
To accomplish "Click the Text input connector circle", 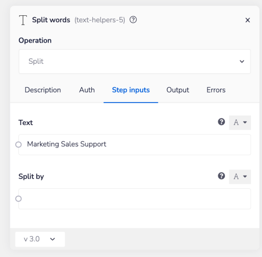I will pos(18,145).
